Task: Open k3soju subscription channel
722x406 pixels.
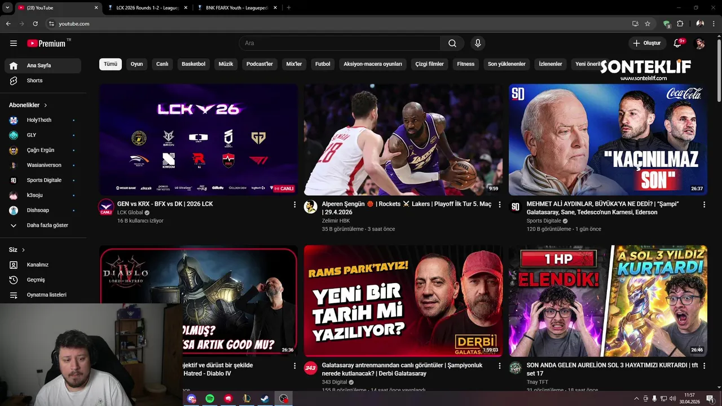Action: (43, 195)
